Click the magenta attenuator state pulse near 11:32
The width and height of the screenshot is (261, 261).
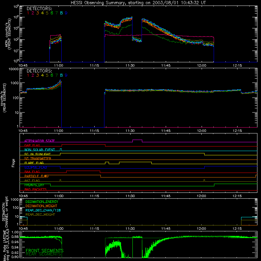pyautogui.click(x=137, y=141)
